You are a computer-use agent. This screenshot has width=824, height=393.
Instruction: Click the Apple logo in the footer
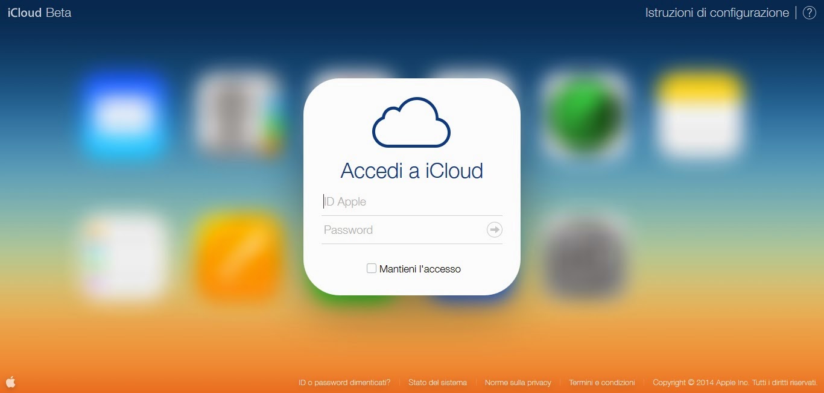11,382
